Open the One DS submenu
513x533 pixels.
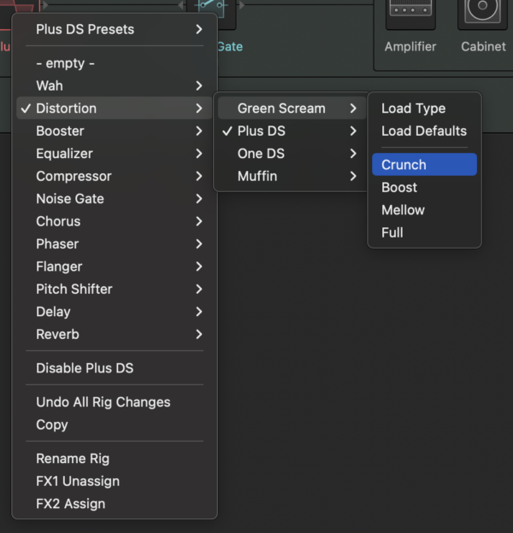click(292, 154)
